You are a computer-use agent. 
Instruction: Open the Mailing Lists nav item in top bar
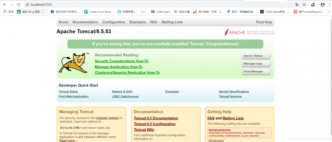[x=172, y=22]
